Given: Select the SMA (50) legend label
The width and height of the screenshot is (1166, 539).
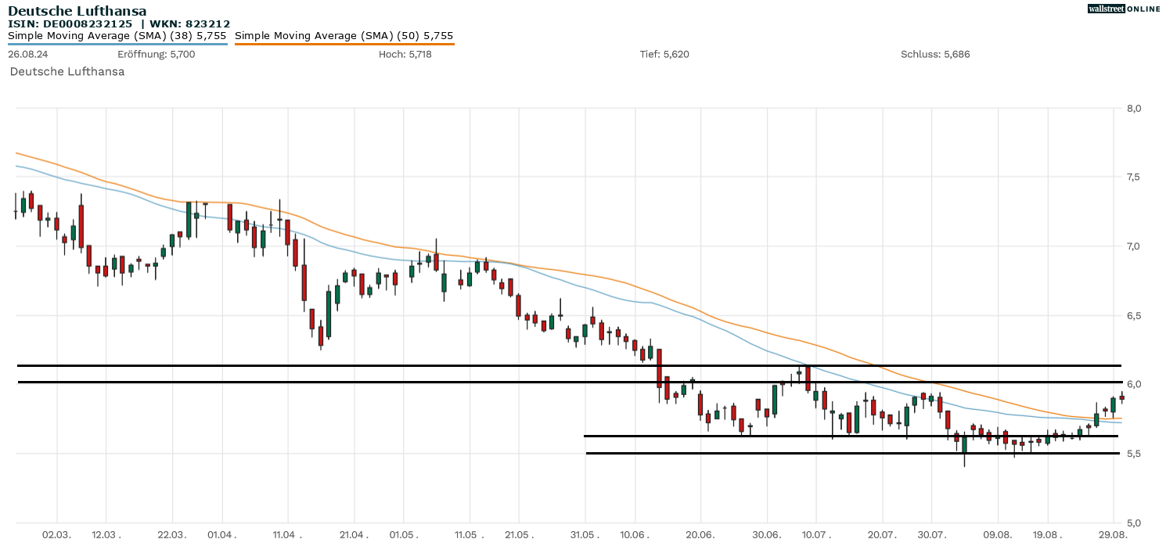Looking at the screenshot, I should click(344, 36).
